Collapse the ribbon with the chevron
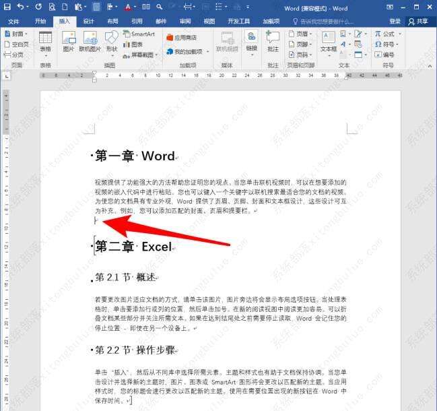The height and width of the screenshot is (411, 437). click(x=430, y=66)
